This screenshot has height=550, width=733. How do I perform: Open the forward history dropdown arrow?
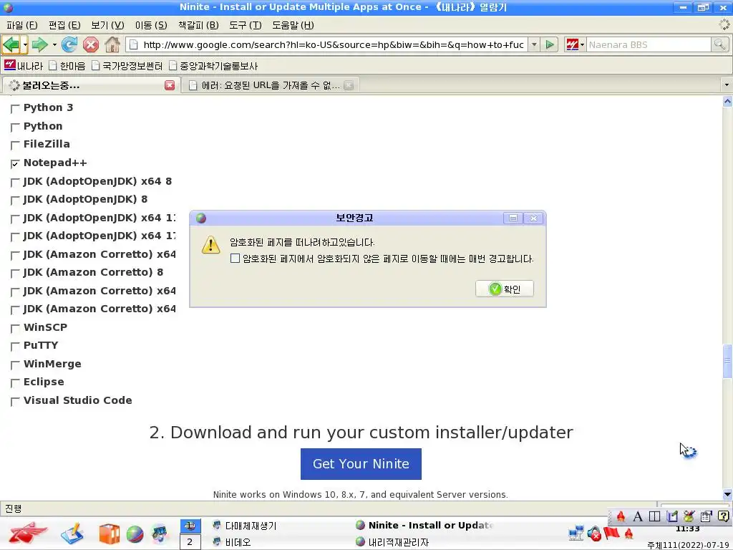click(54, 45)
